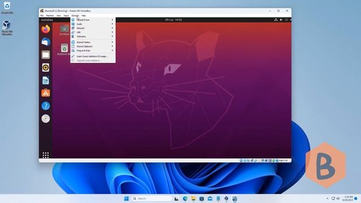The width and height of the screenshot is (361, 203).
Task: Open LibreOffice Writer in the dock
Action: click(x=46, y=81)
